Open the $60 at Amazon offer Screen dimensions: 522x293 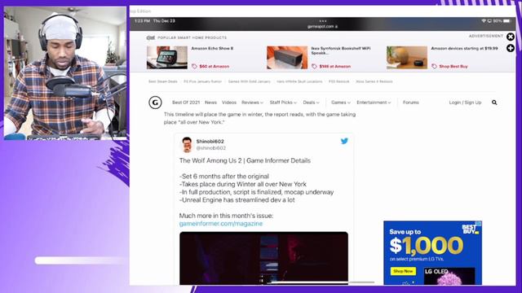pos(214,67)
